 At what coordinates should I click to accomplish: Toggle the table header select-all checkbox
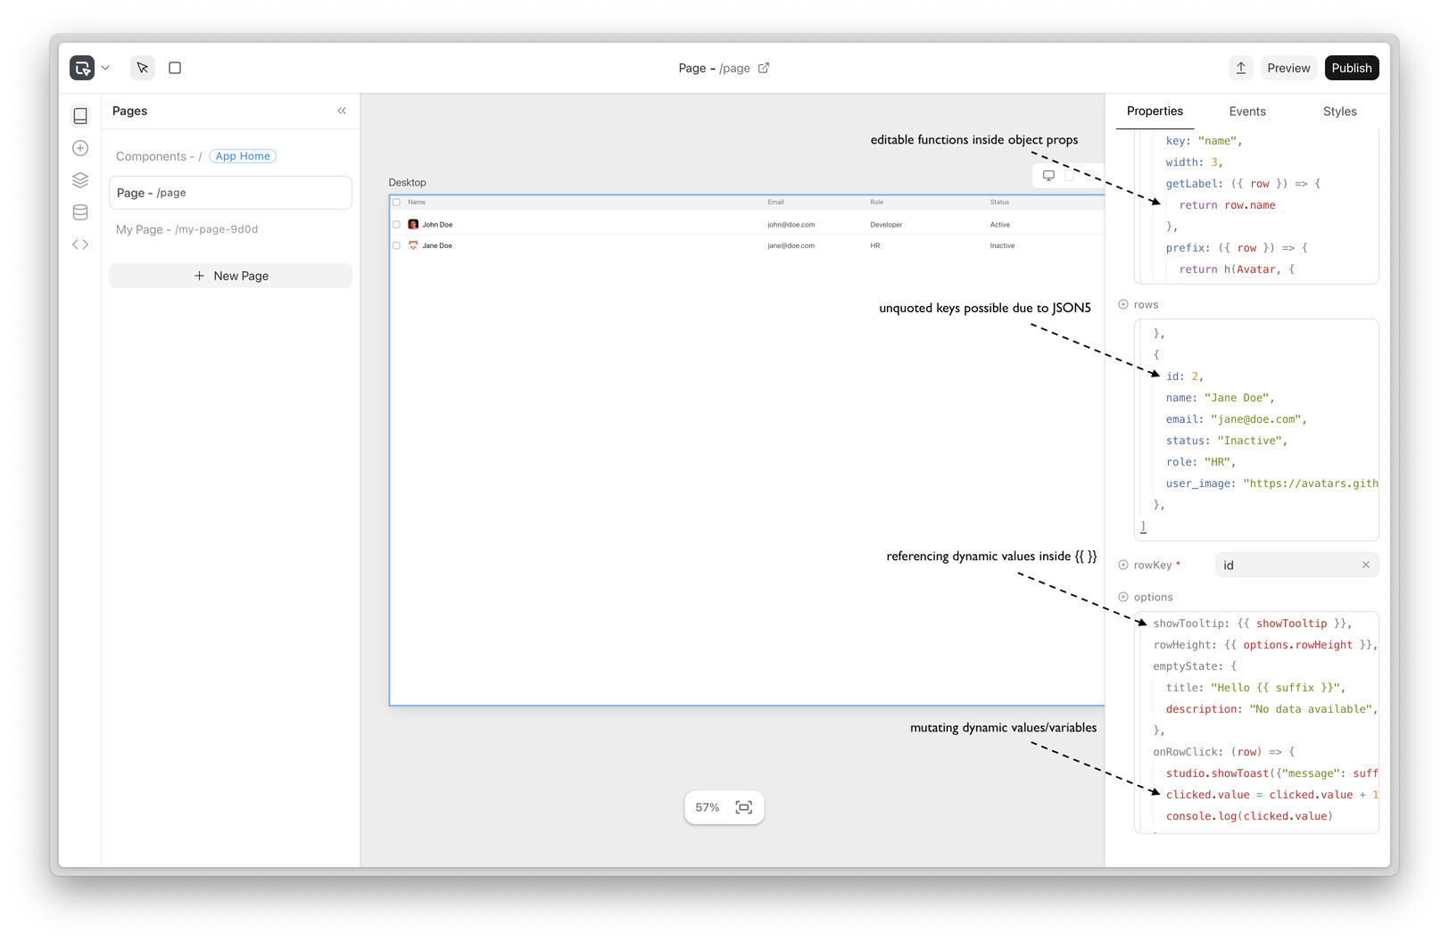point(397,202)
